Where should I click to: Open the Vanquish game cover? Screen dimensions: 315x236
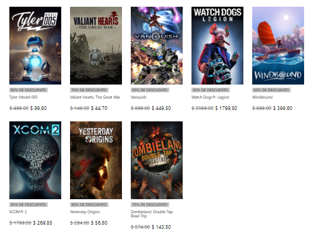157,46
